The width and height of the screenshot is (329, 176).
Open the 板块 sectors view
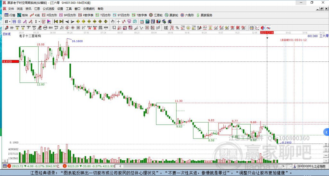(x=22, y=15)
